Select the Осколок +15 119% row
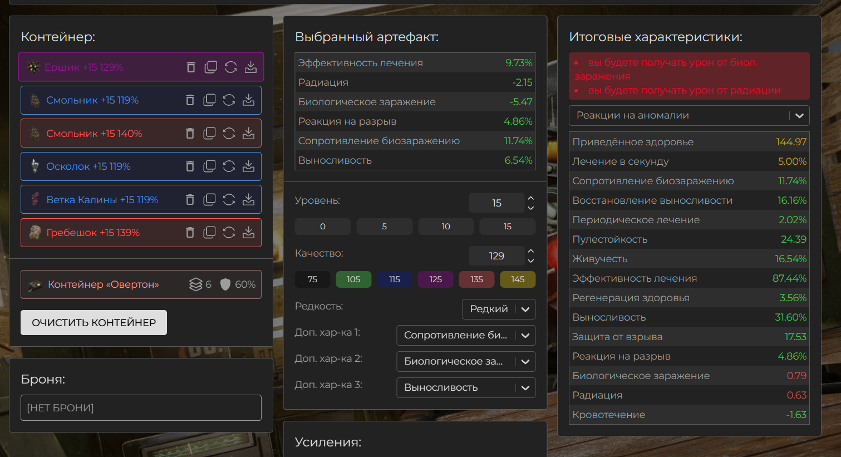841x457 pixels. [141, 166]
